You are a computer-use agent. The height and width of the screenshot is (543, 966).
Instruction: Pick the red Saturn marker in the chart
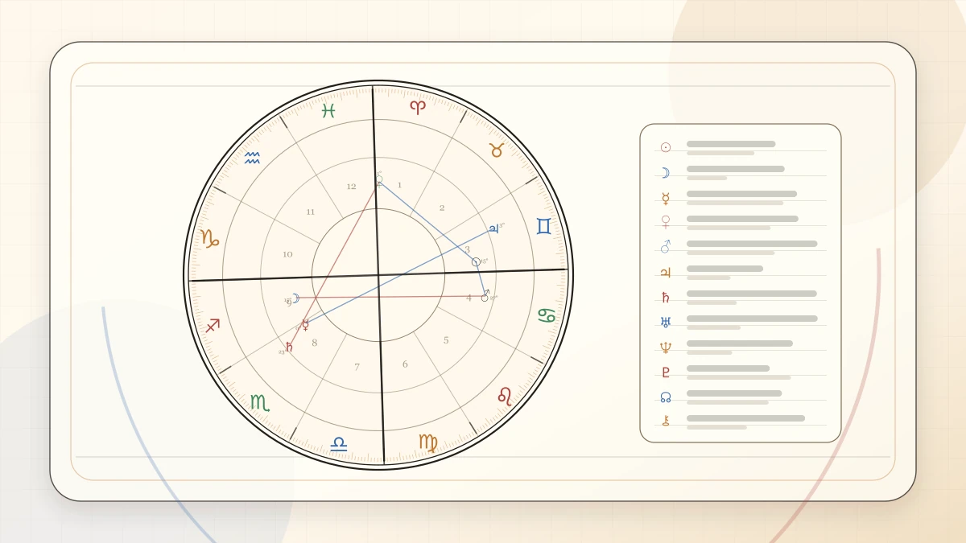click(289, 347)
